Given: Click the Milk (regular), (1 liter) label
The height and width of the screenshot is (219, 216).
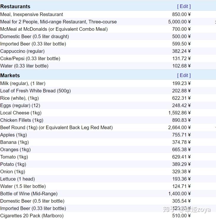Looking at the screenshot, I should point(23,83).
